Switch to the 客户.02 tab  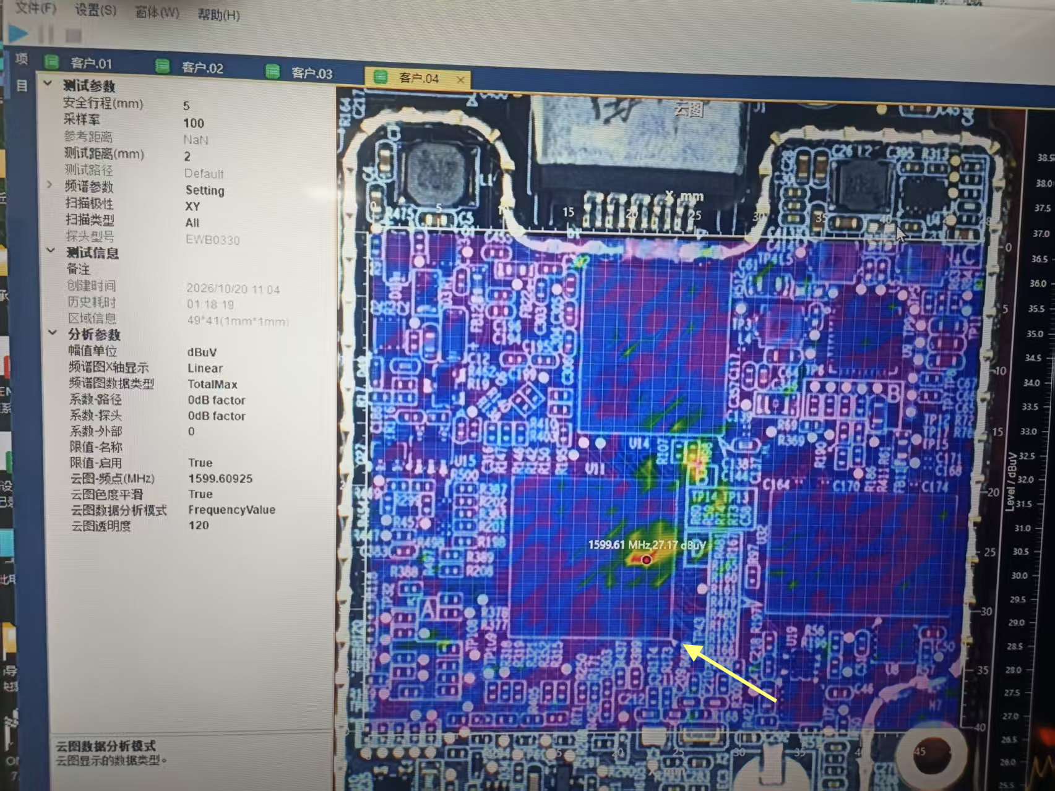[x=202, y=68]
